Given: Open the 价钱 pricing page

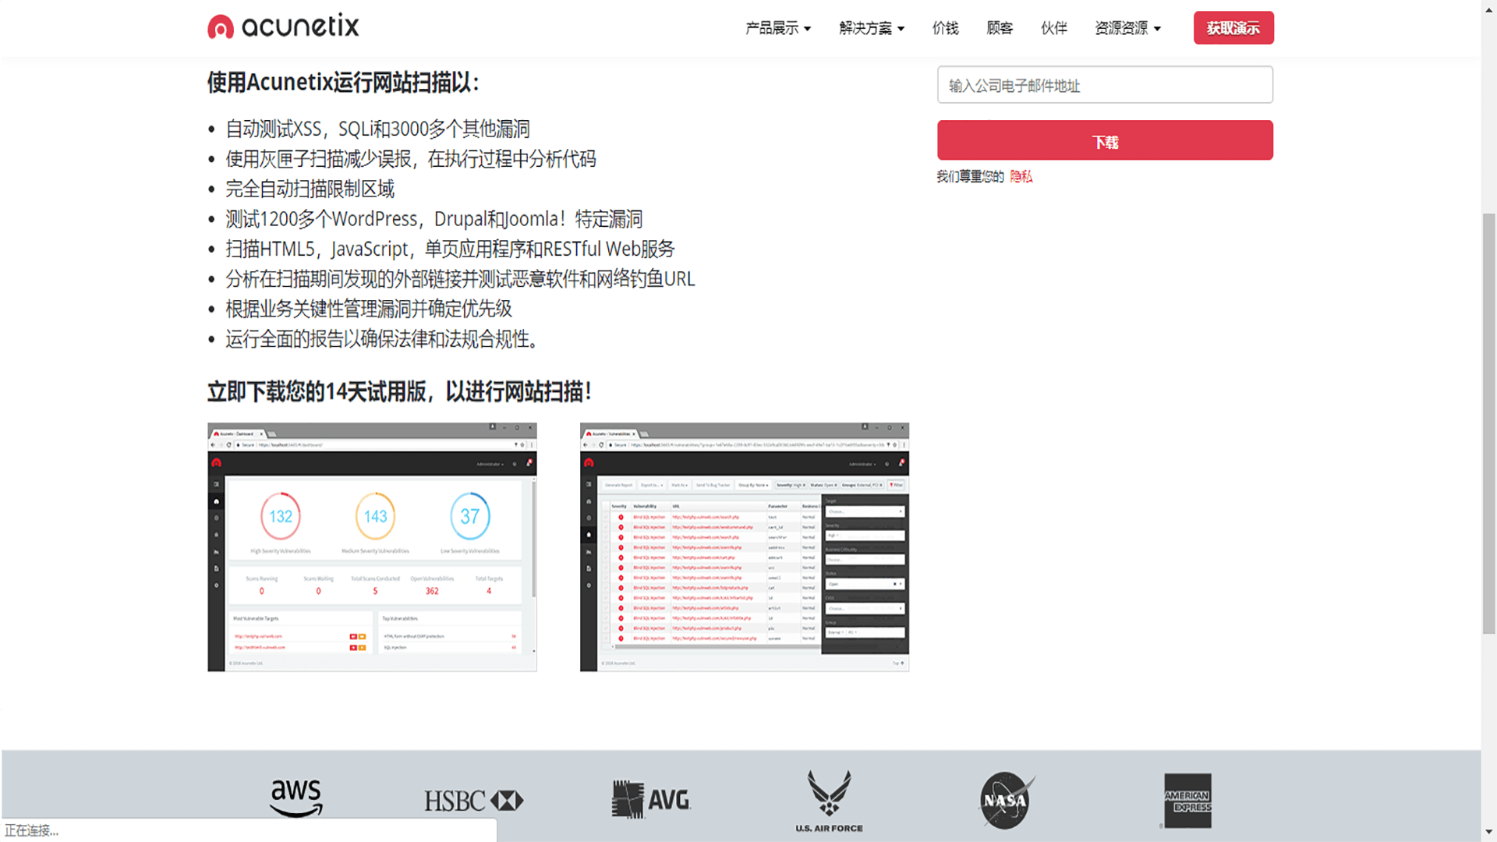Looking at the screenshot, I should (x=945, y=28).
